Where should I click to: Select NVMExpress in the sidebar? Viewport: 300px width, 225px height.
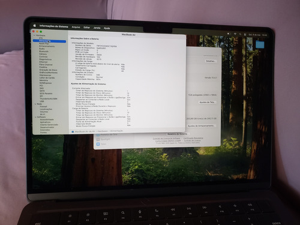point(46,83)
